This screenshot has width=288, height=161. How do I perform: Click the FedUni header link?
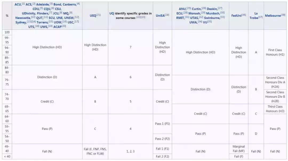point(237,16)
